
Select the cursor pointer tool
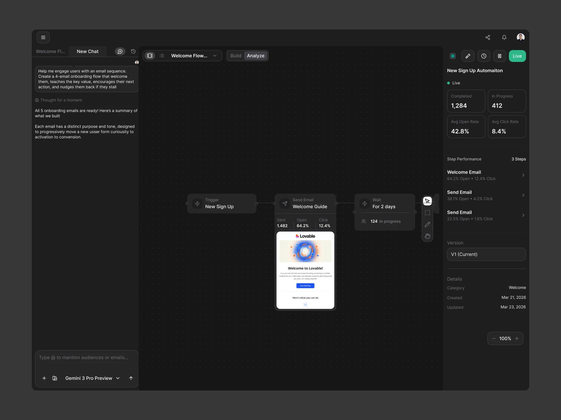tap(427, 201)
